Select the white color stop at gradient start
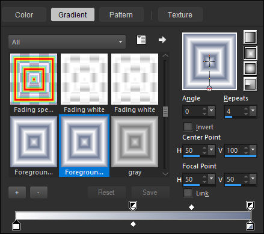This screenshot has width=264, height=234. click(x=16, y=225)
